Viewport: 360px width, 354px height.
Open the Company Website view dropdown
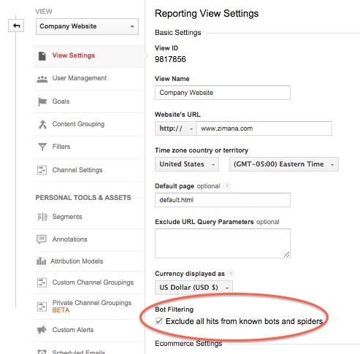(x=87, y=26)
